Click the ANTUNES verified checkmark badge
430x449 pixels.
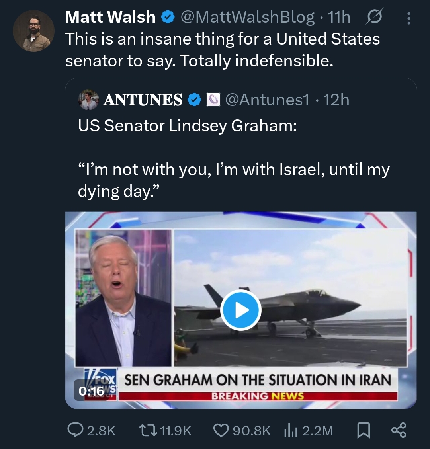click(194, 100)
